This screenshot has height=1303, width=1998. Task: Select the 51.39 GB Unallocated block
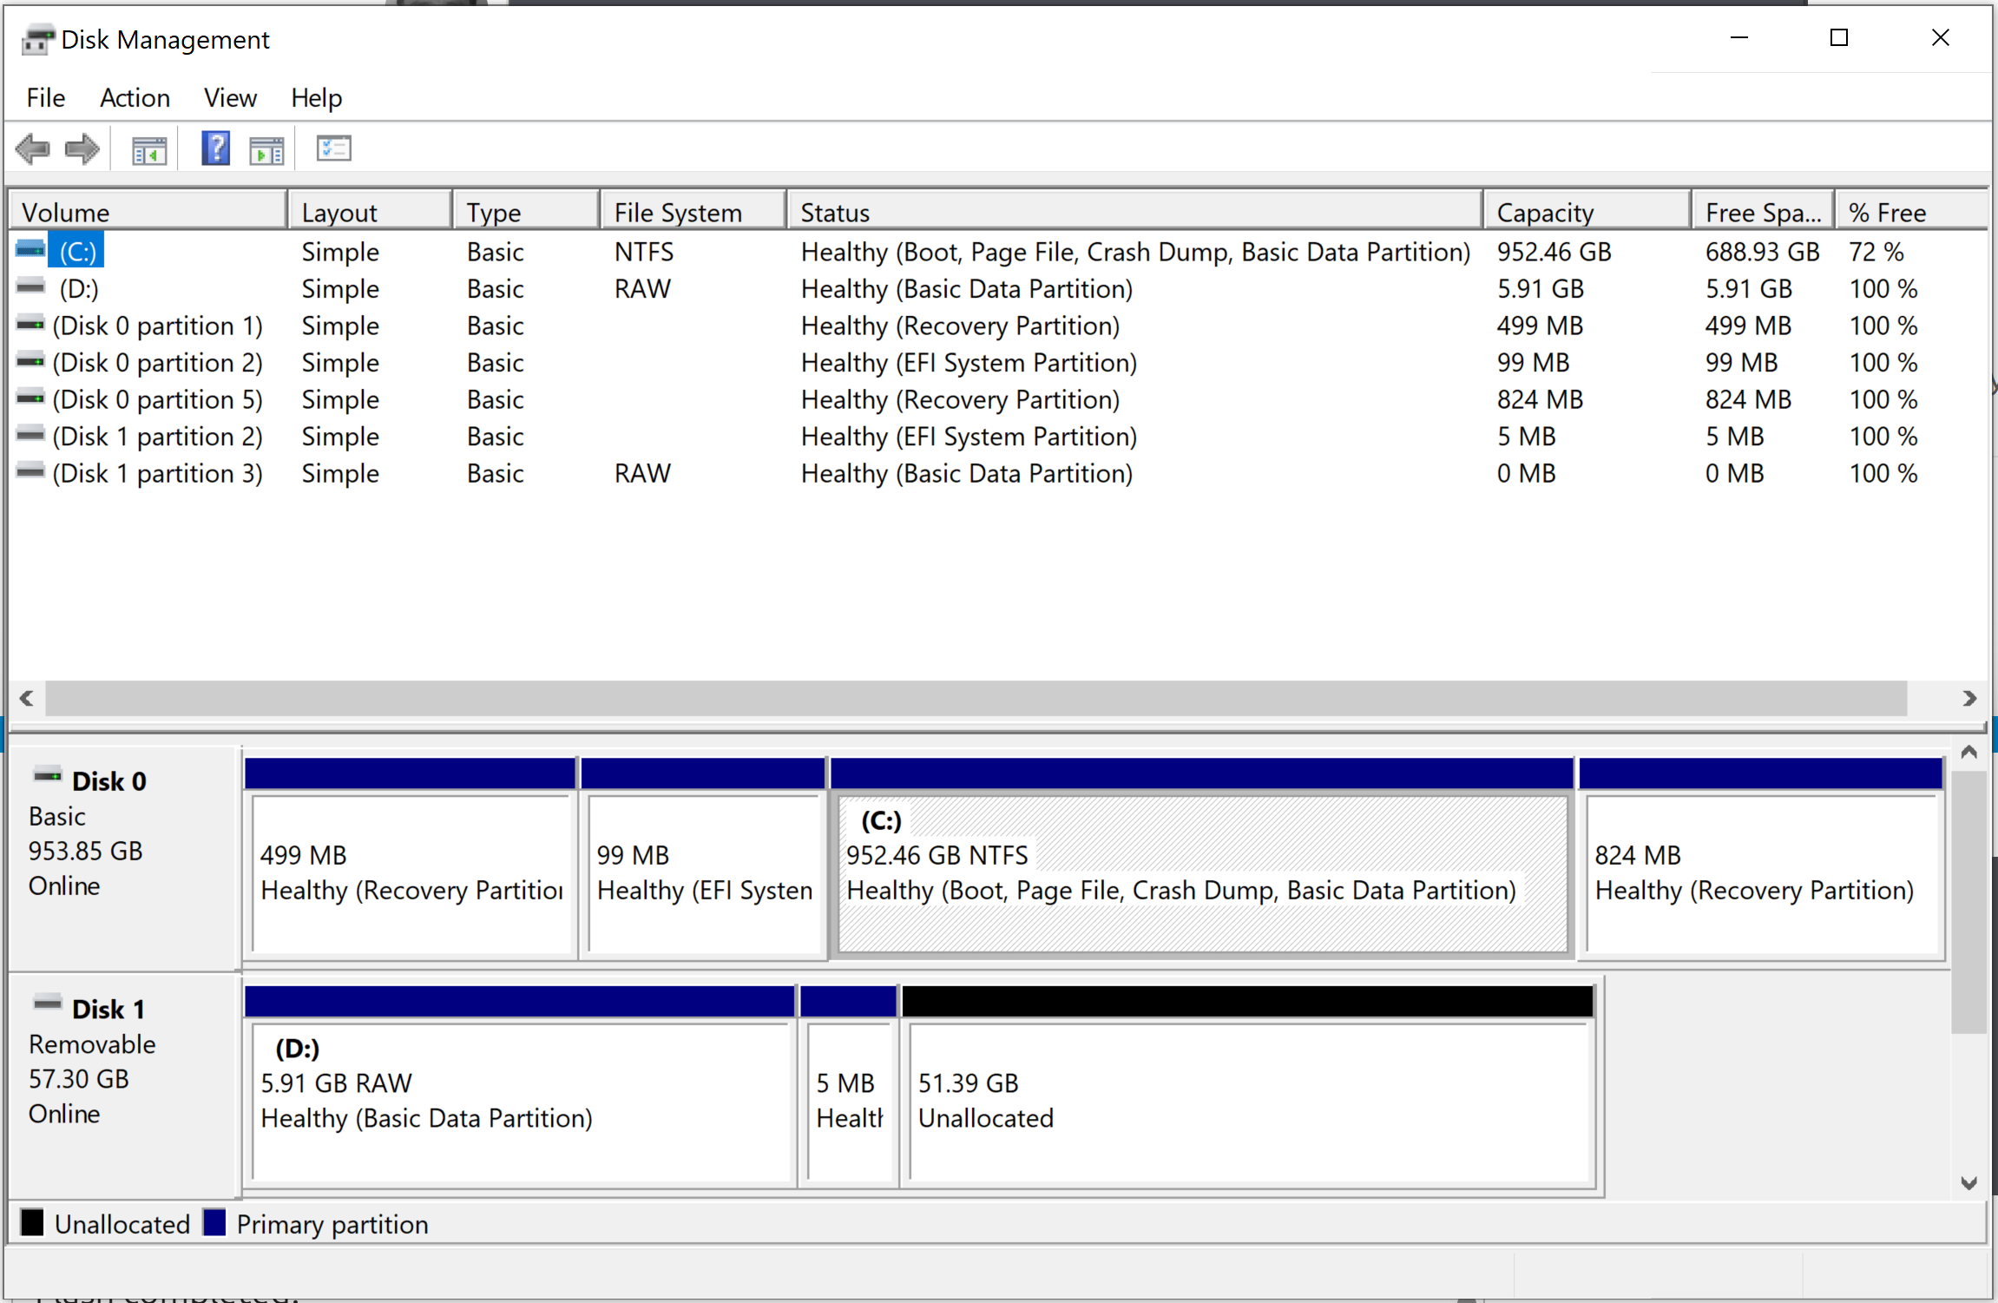1248,1101
